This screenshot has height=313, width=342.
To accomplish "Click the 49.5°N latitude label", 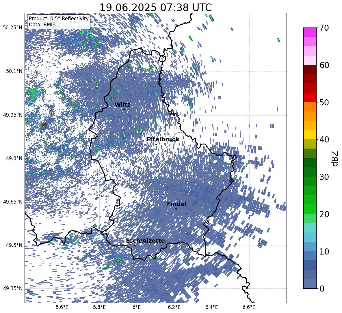I will click(x=14, y=245).
